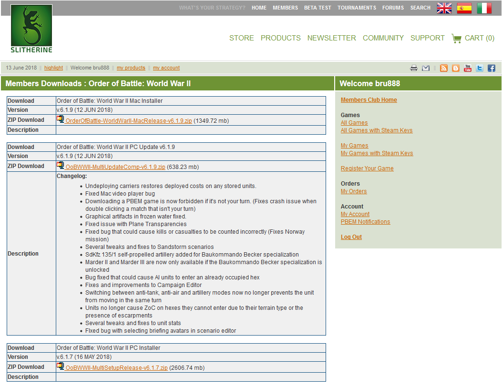Go to FORUMS in top navigation
502x386 pixels.
[x=393, y=8]
